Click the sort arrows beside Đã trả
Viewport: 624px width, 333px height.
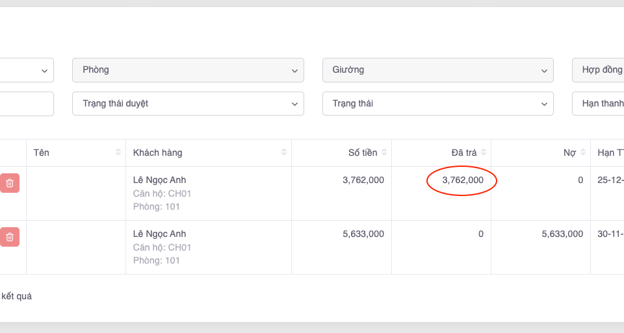(484, 153)
